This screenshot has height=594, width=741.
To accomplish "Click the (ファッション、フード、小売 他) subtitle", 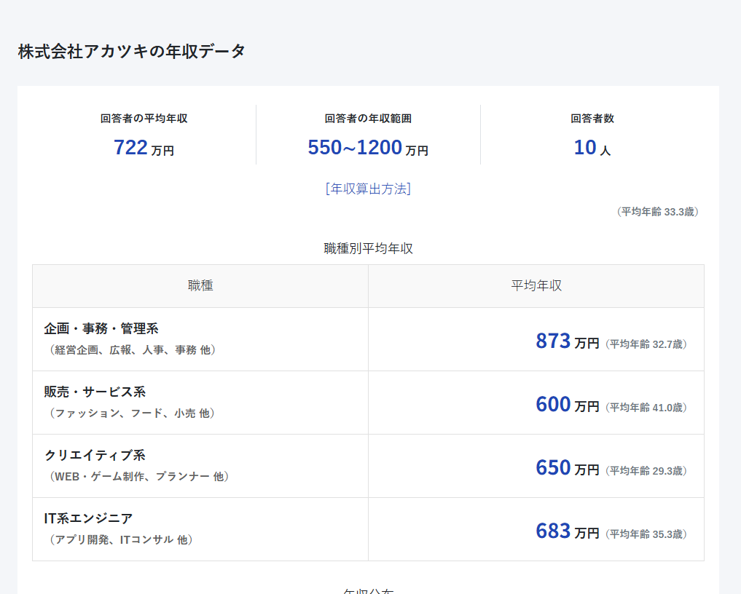I will coord(133,413).
